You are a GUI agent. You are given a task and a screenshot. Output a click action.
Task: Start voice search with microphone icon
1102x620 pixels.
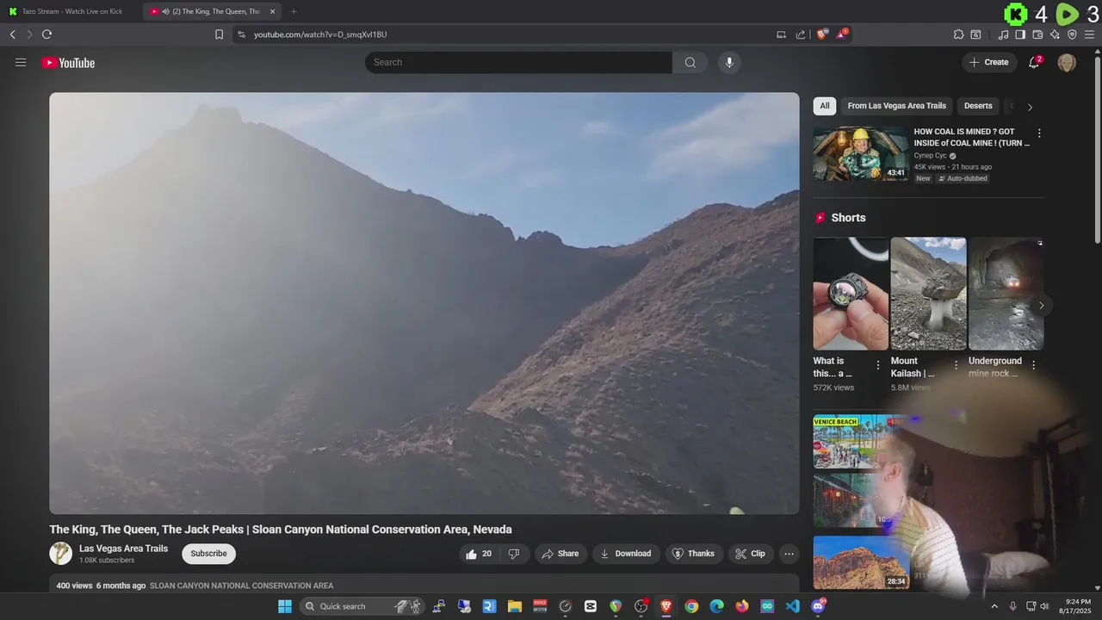coord(729,62)
